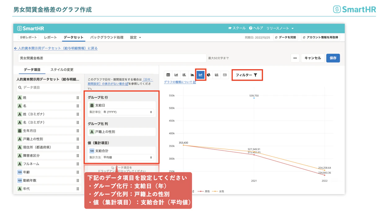
Task: Select the combined bar-line chart icon
Action: click(217, 75)
